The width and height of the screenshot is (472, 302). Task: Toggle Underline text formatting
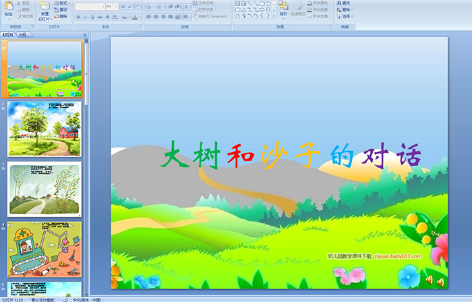(92, 17)
